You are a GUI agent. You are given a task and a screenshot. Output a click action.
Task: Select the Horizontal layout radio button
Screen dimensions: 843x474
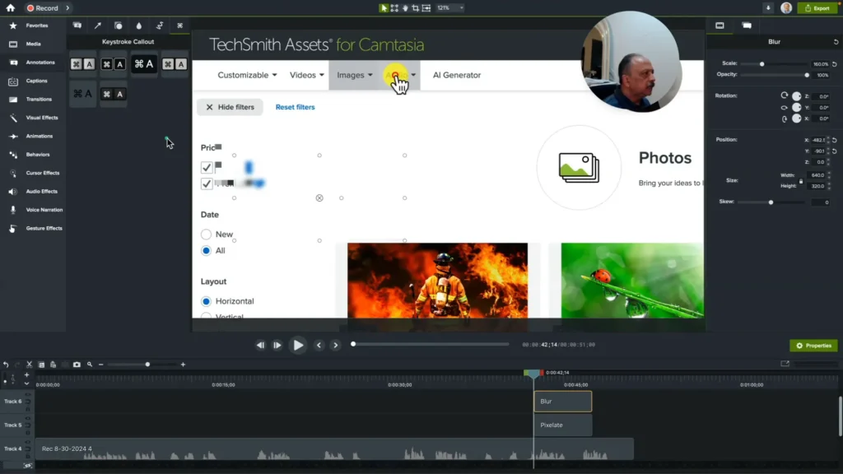point(206,301)
